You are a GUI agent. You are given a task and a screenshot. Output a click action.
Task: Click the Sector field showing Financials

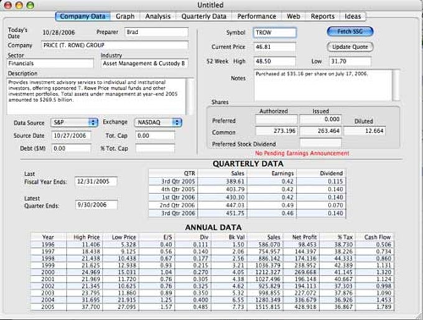tap(50, 64)
